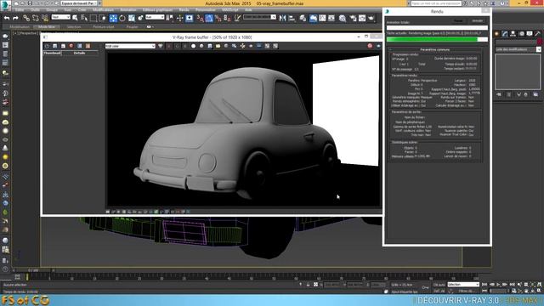Activate the Select and Rotate tool
This screenshot has height=306, width=544.
tap(122, 18)
